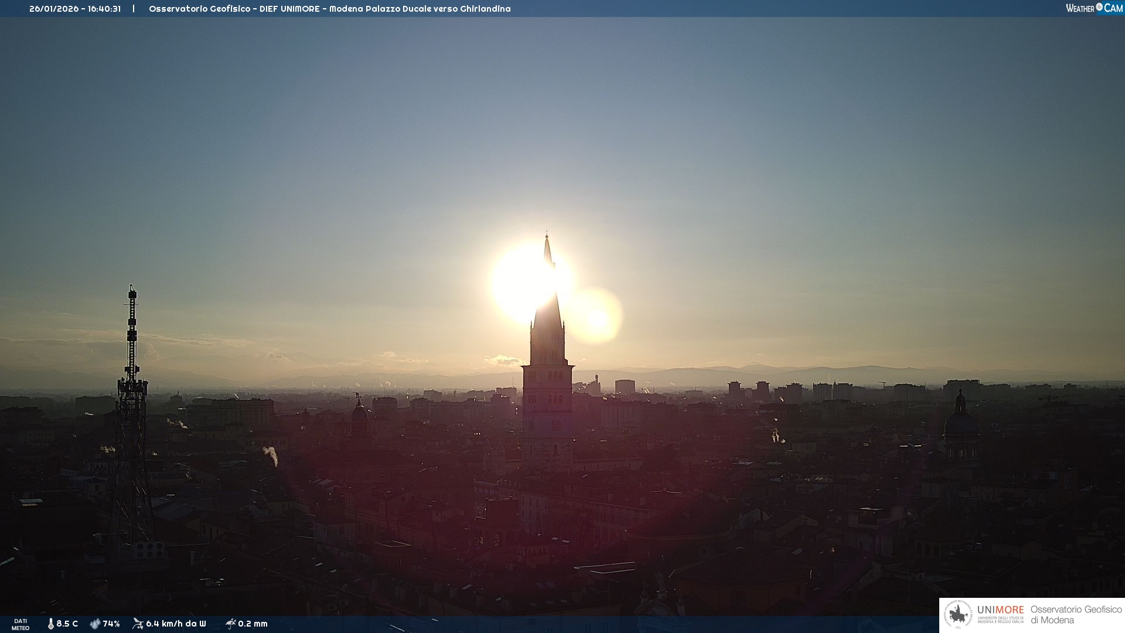
Task: Click the wind speed icon
Action: (x=138, y=624)
